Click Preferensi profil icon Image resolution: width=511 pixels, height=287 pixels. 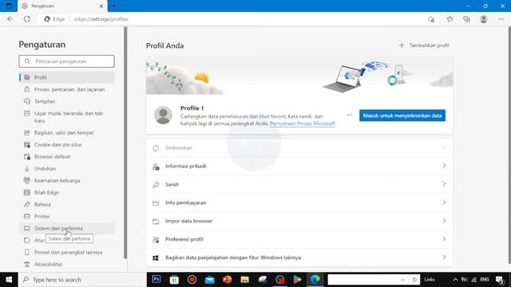(156, 240)
